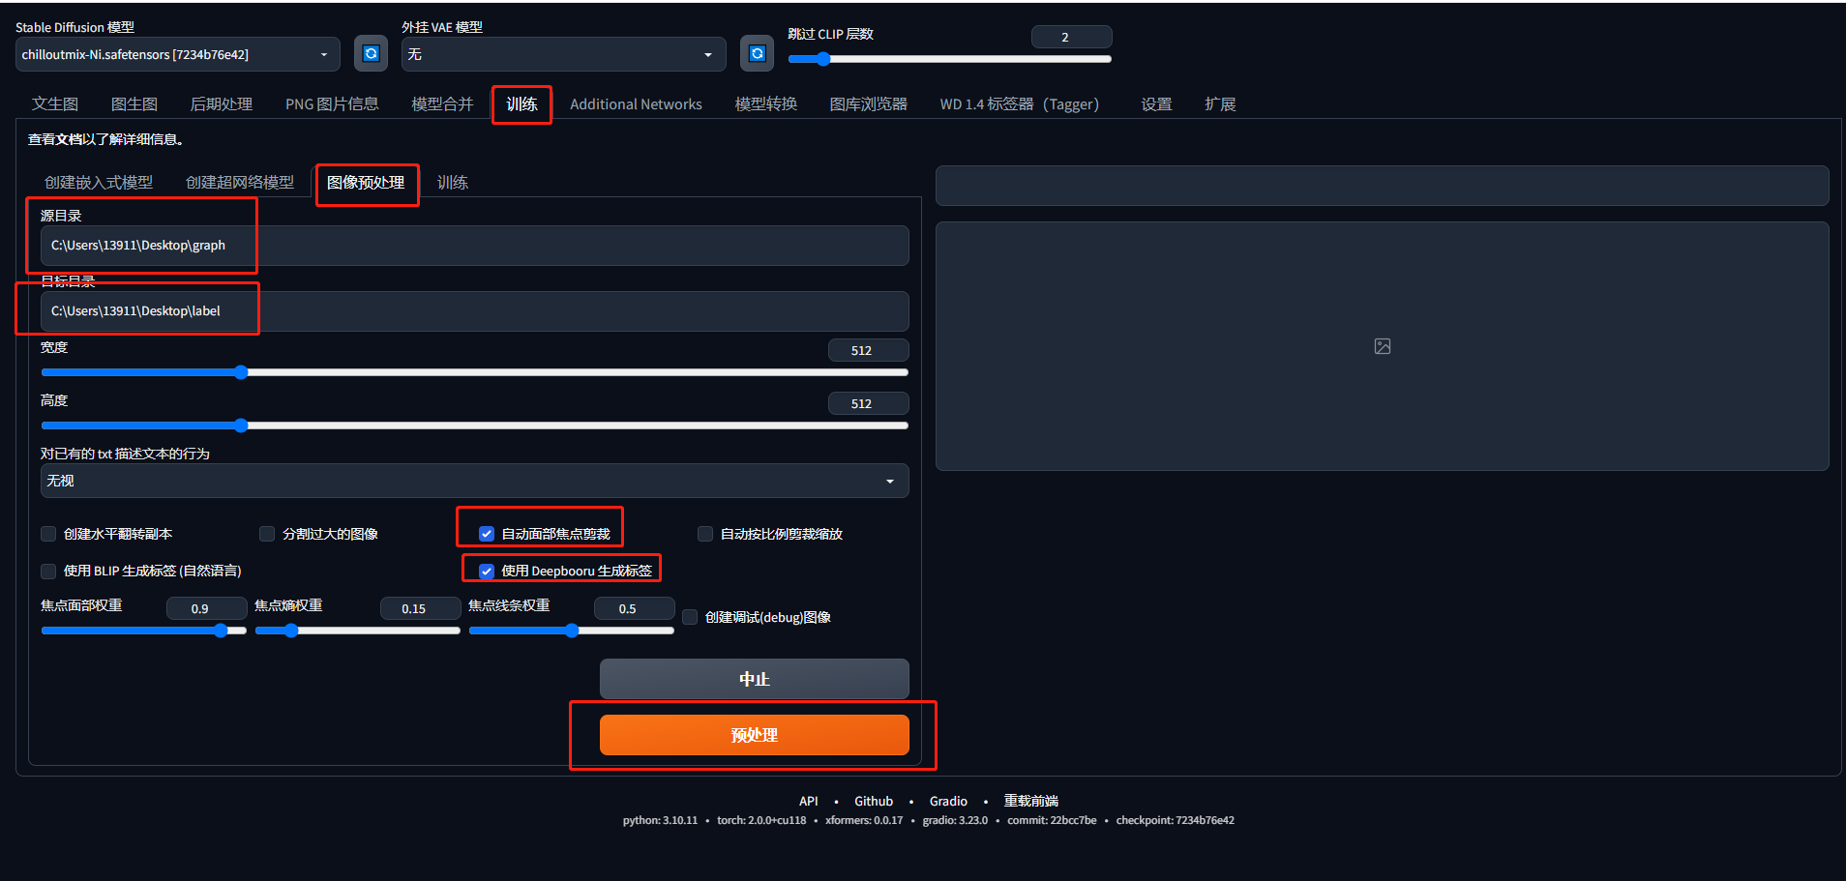
Task: Switch to 创建嵌入式模型 sub-tab
Action: pyautogui.click(x=99, y=182)
